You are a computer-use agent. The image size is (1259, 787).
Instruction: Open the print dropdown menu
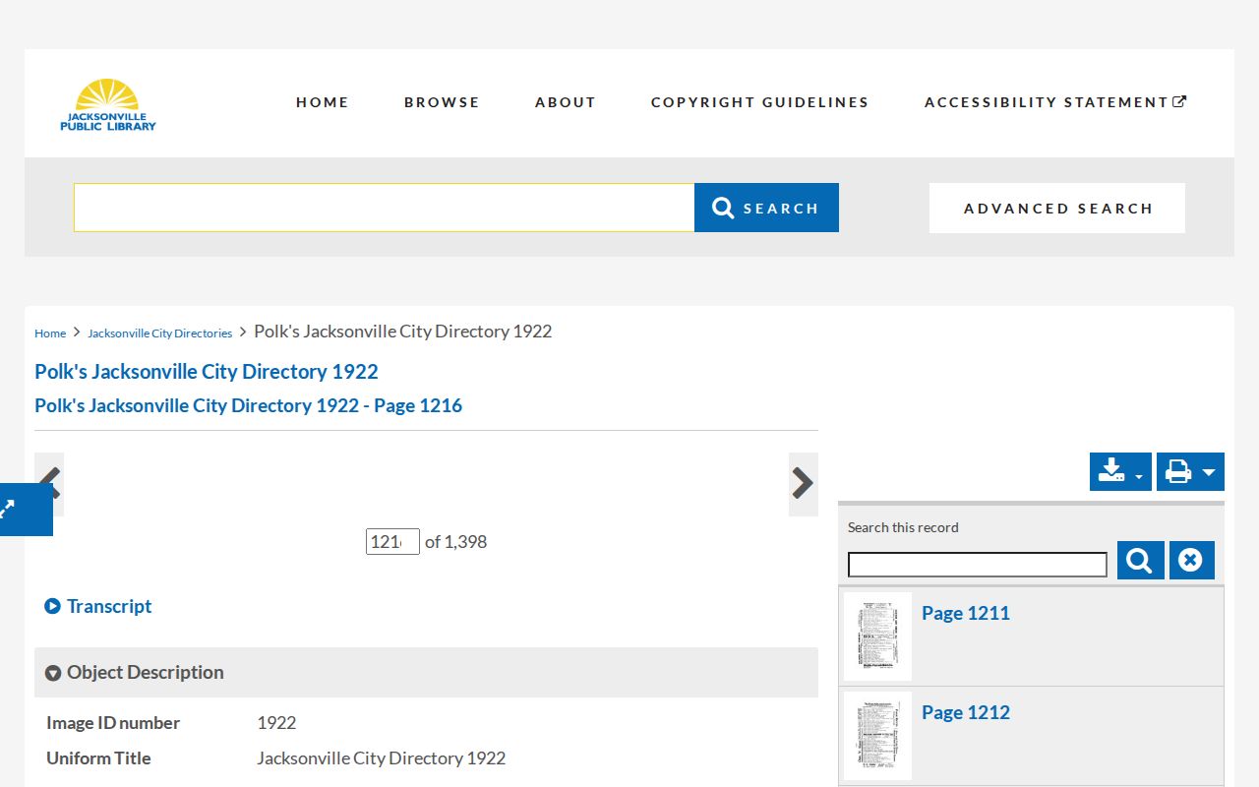coord(1190,472)
